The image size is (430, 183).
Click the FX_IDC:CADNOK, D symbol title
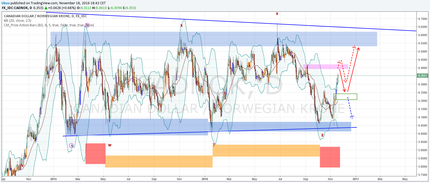[x=17, y=8]
